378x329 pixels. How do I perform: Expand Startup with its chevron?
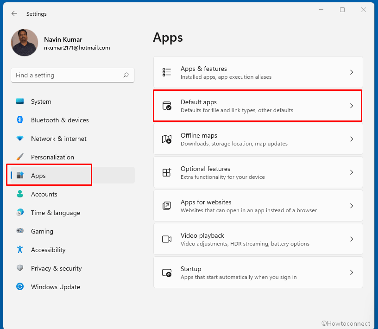(352, 272)
